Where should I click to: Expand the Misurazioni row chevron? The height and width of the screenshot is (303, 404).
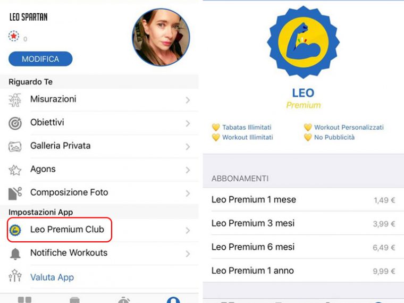click(188, 100)
